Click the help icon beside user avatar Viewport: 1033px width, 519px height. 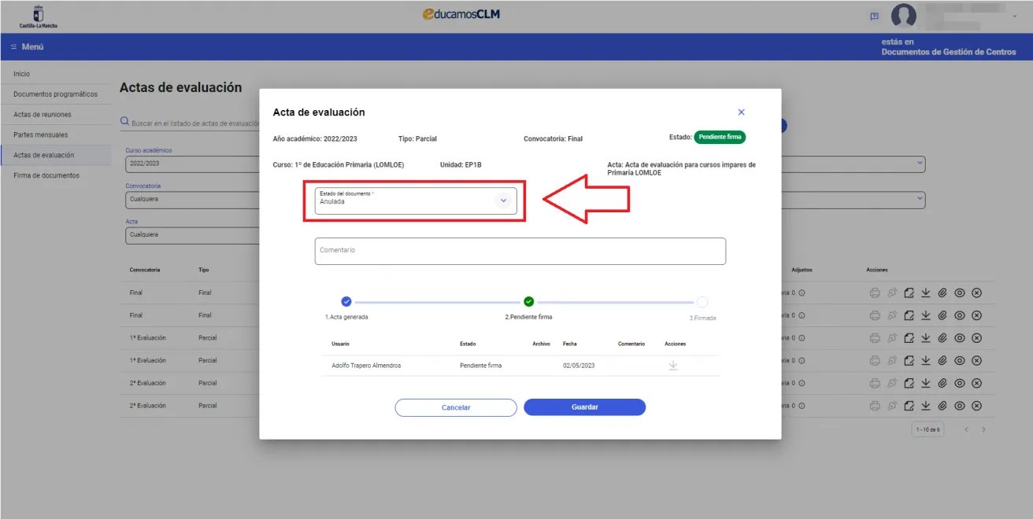[x=874, y=16]
